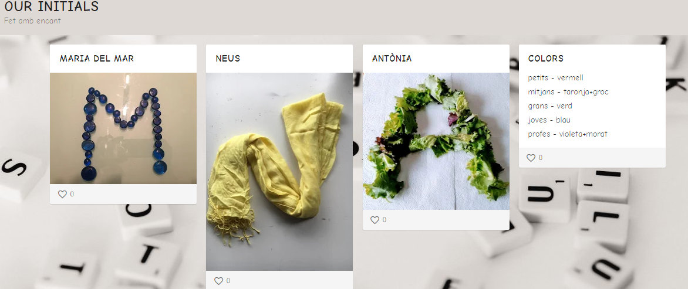
Task: Click the heart icon under Neus scarf photo
Action: pos(218,281)
